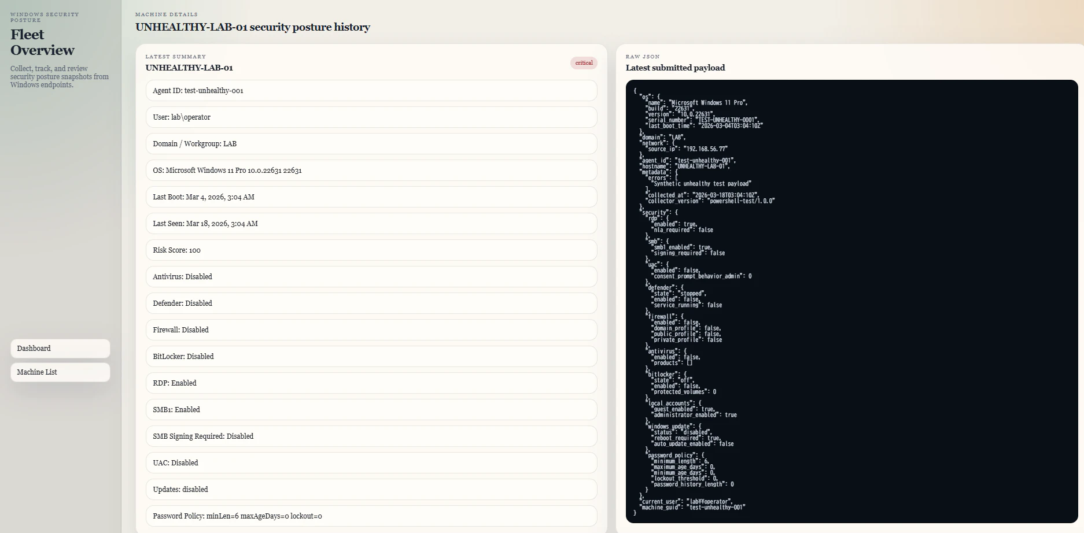Select the Agent ID row

371,91
